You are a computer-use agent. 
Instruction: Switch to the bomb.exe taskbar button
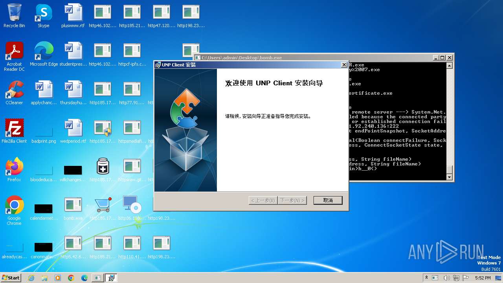[x=98, y=278]
